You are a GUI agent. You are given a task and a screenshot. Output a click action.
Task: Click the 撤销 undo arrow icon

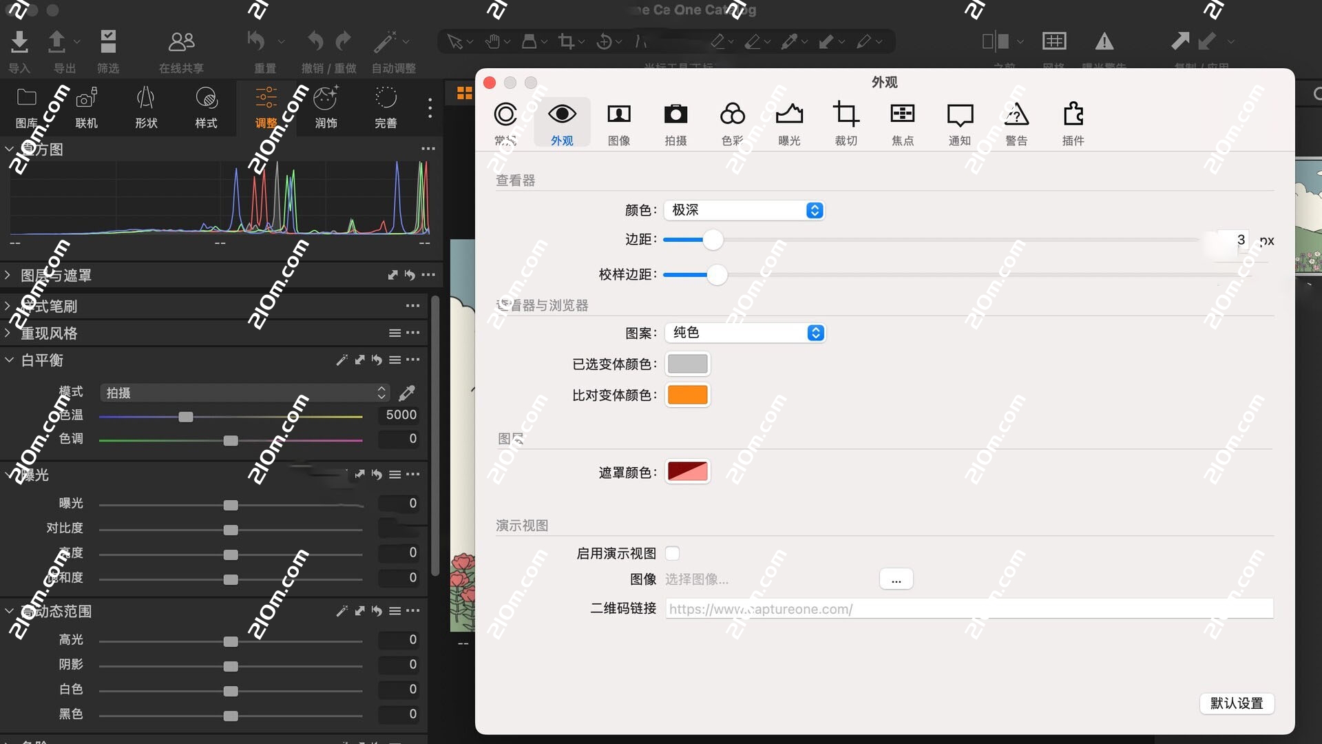coord(315,41)
